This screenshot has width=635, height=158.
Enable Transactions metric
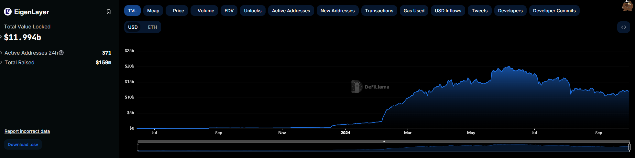379,11
